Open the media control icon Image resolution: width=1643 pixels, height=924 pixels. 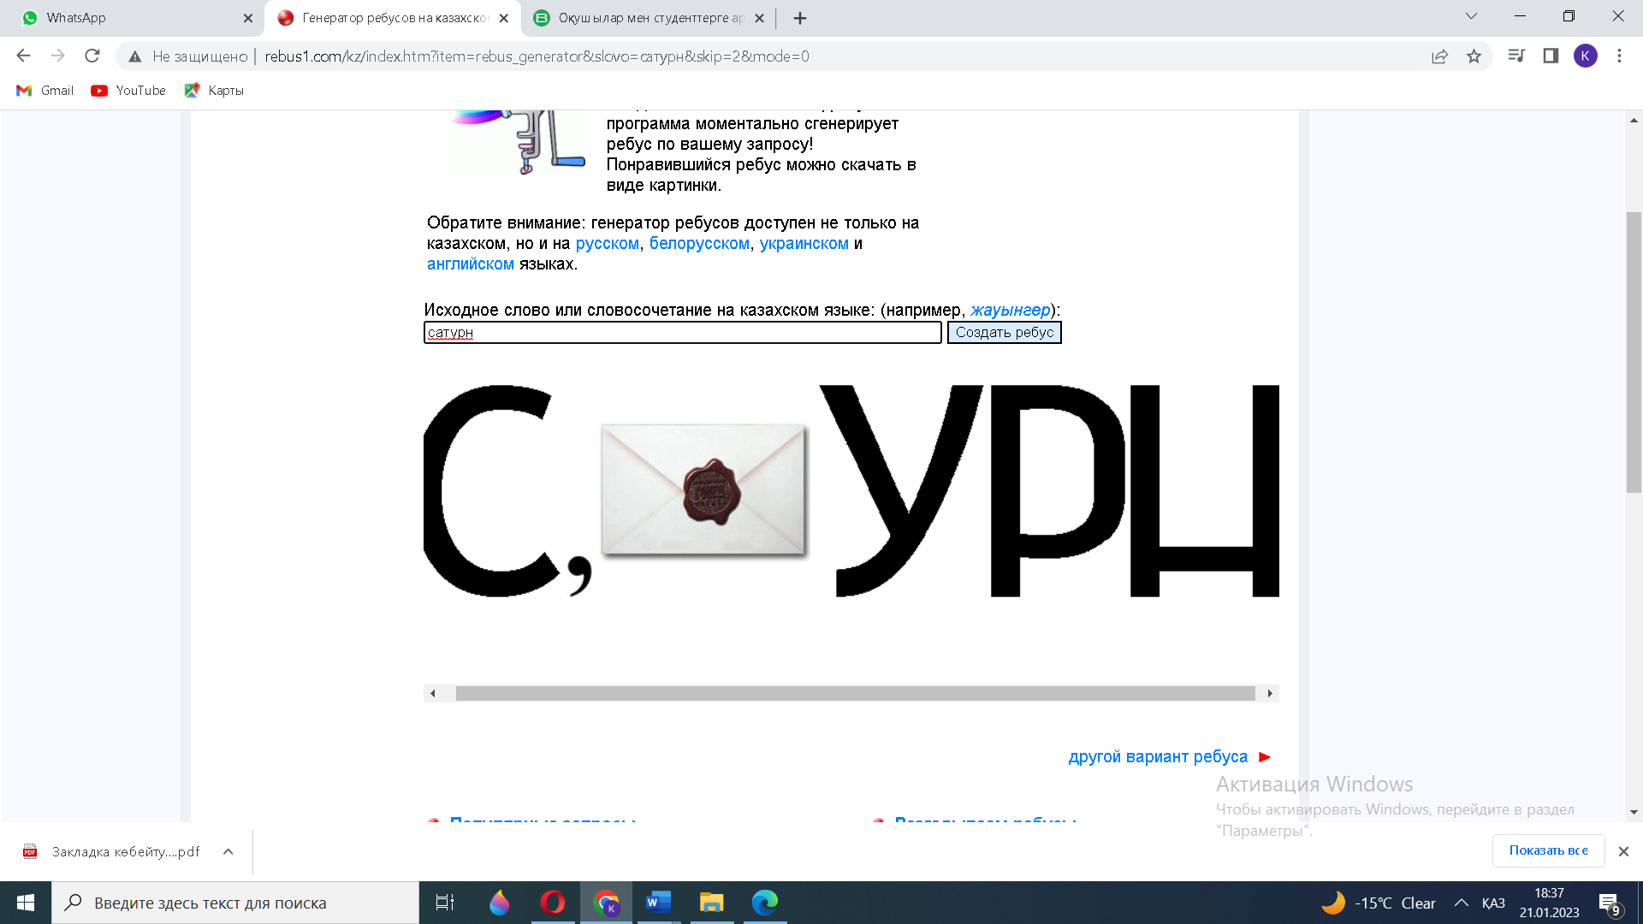click(1516, 56)
